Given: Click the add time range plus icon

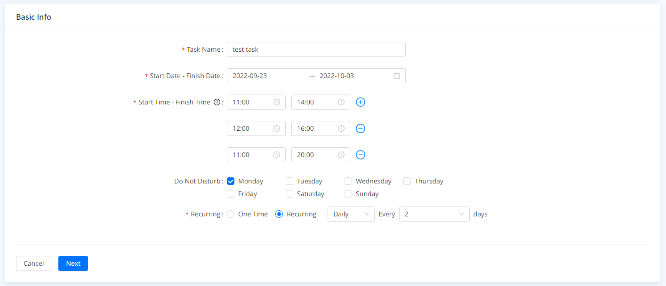Looking at the screenshot, I should [x=361, y=102].
